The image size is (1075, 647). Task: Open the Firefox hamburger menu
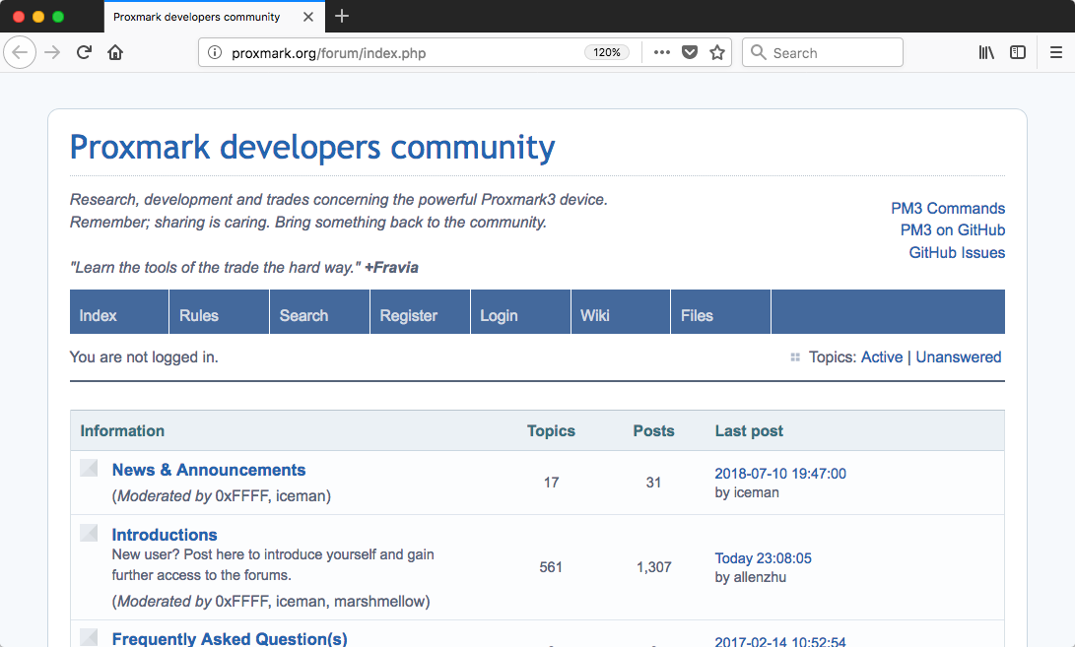(x=1056, y=53)
